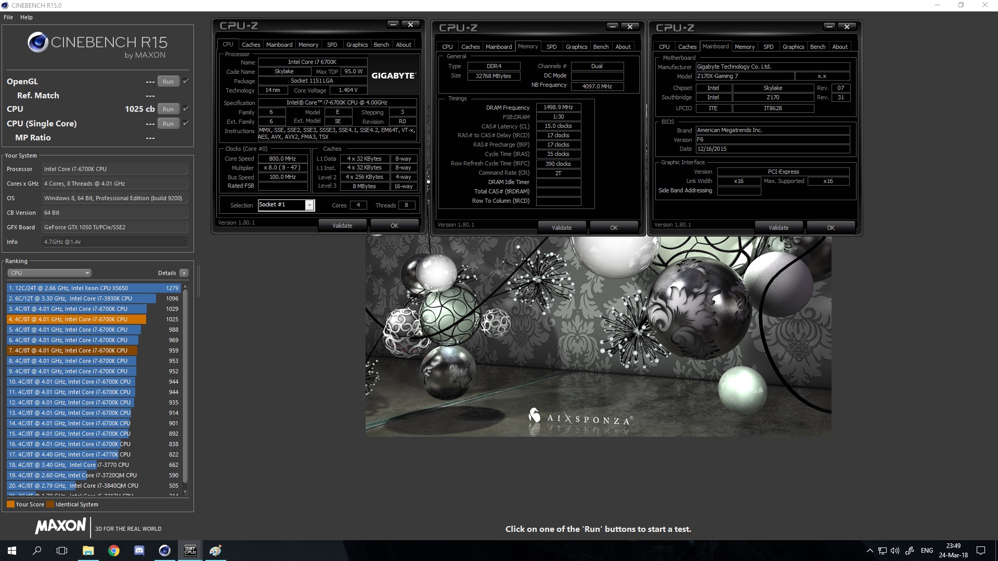Image resolution: width=998 pixels, height=561 pixels.
Task: Switch to Cinebench on the taskbar
Action: click(x=164, y=551)
